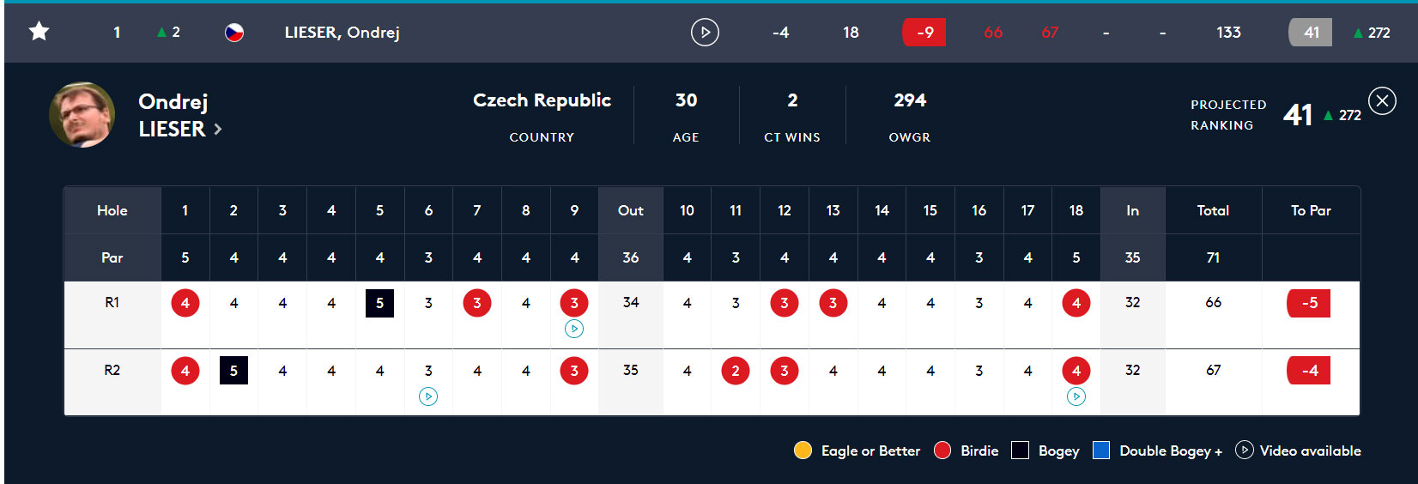
Task: Open Ondrej Lieser's player profile chevron
Action: tap(218, 130)
